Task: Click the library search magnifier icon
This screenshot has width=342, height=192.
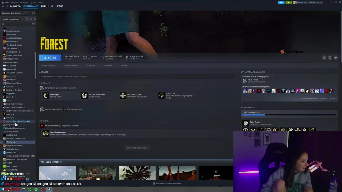Action: (3, 24)
